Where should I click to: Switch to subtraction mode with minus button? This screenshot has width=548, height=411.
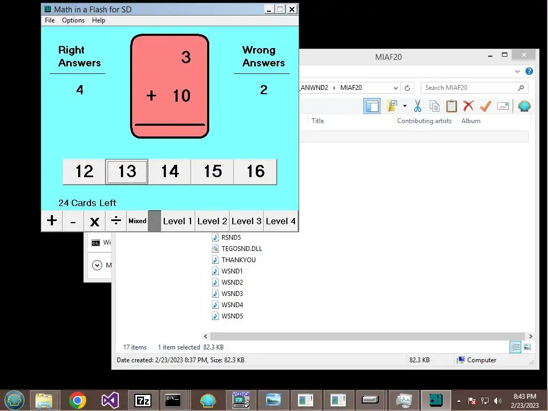click(x=73, y=221)
